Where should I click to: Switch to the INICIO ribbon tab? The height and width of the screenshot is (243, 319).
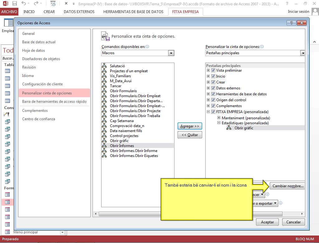(x=29, y=12)
